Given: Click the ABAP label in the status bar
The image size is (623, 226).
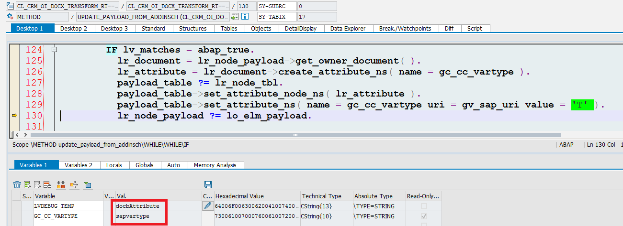Looking at the screenshot, I should click(566, 145).
